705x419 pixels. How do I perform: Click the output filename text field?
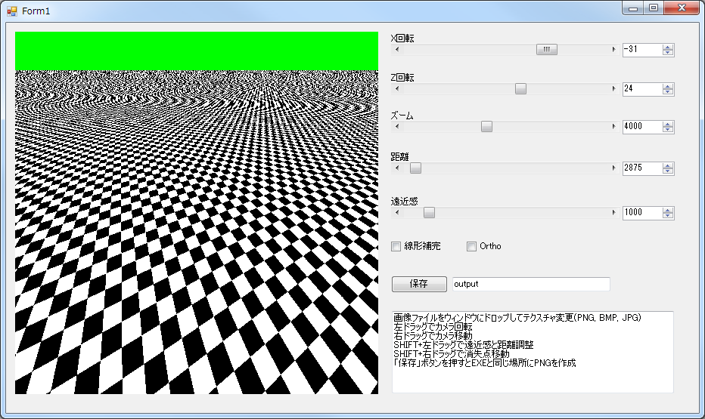click(531, 284)
